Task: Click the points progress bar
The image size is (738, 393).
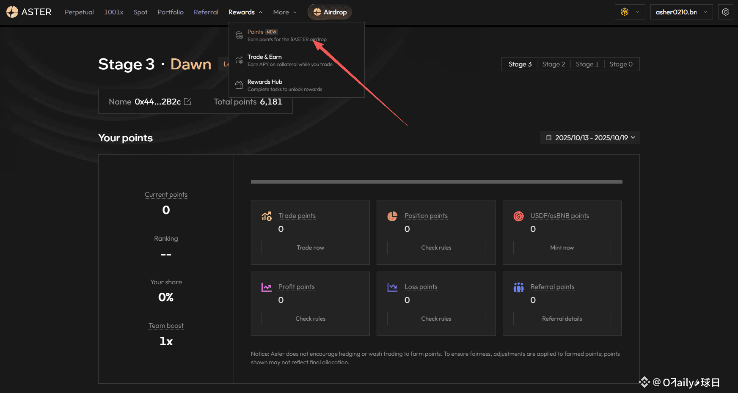Action: point(436,182)
